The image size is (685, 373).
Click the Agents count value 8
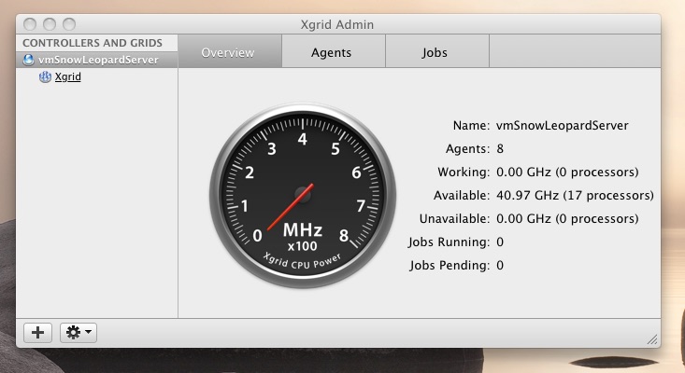pyautogui.click(x=500, y=149)
